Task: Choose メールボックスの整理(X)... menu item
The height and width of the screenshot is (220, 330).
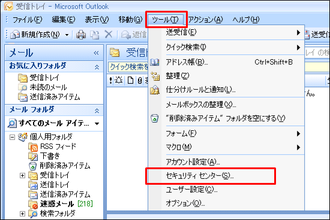Action: pyautogui.click(x=226, y=105)
